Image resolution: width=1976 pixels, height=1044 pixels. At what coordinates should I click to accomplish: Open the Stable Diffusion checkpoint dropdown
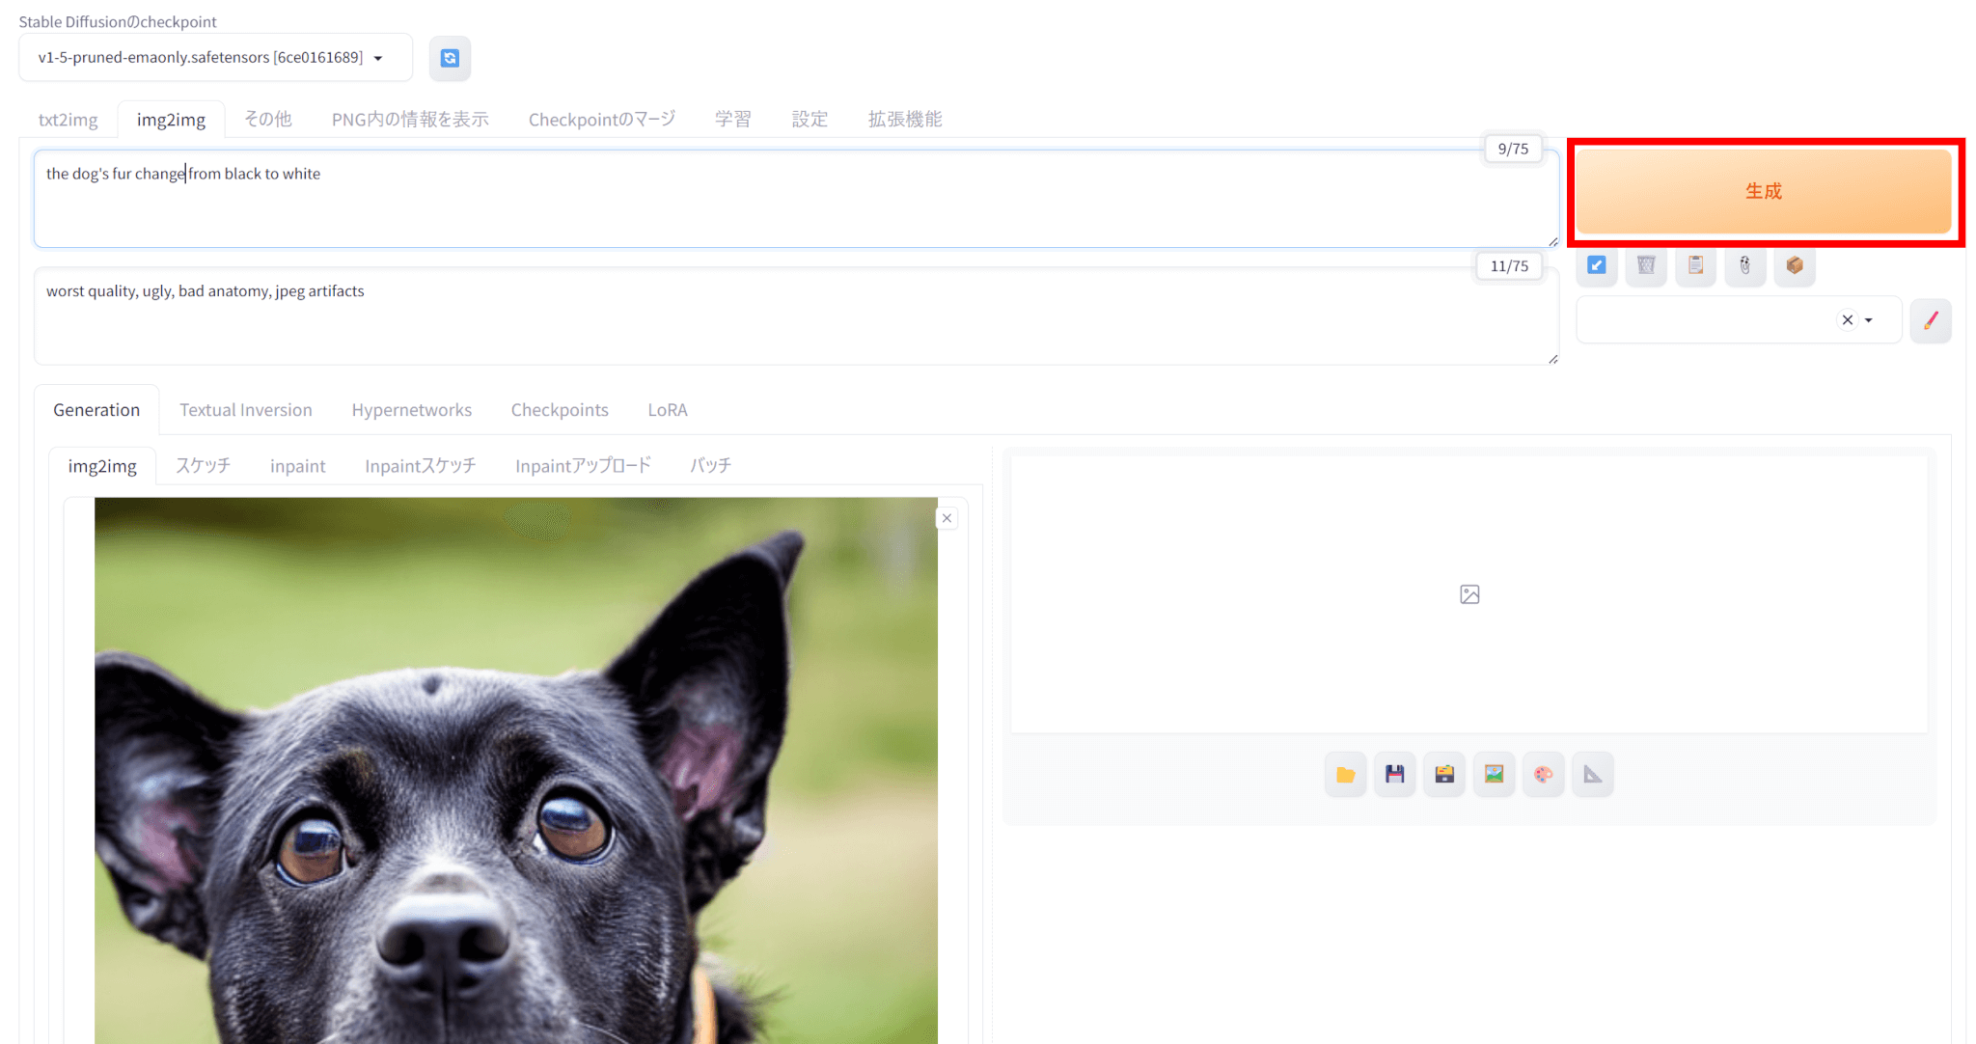tap(215, 58)
